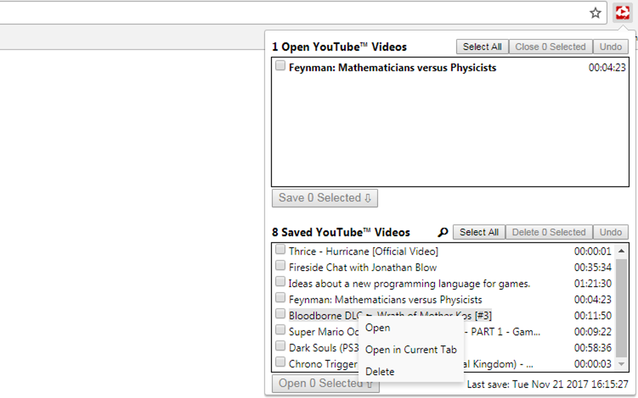
Task: Check the open Feynman video in bold
Action: (x=281, y=66)
